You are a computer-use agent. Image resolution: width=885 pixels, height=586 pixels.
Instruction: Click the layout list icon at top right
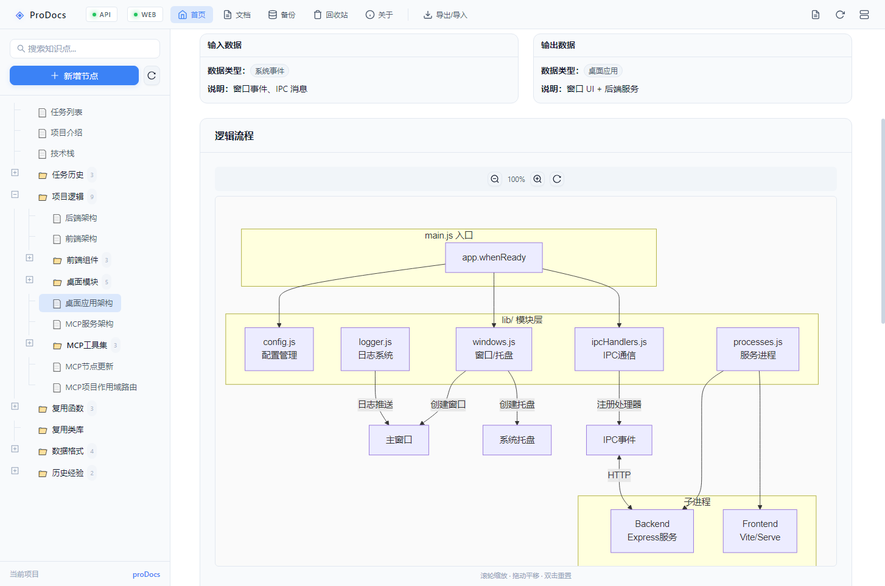point(864,14)
